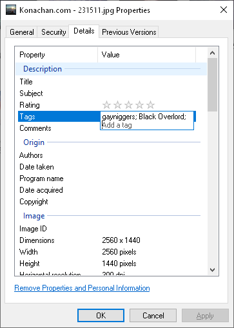Click the Add a tag input field

tap(147, 125)
